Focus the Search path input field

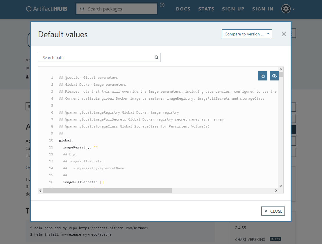tap(97, 58)
